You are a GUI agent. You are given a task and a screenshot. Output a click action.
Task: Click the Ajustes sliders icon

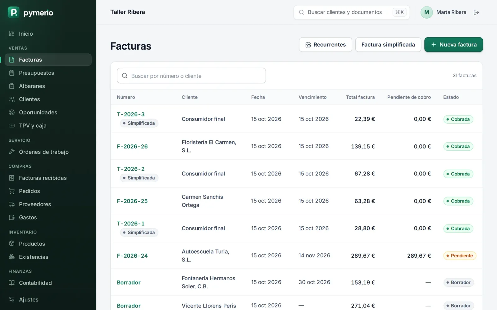tap(12, 299)
